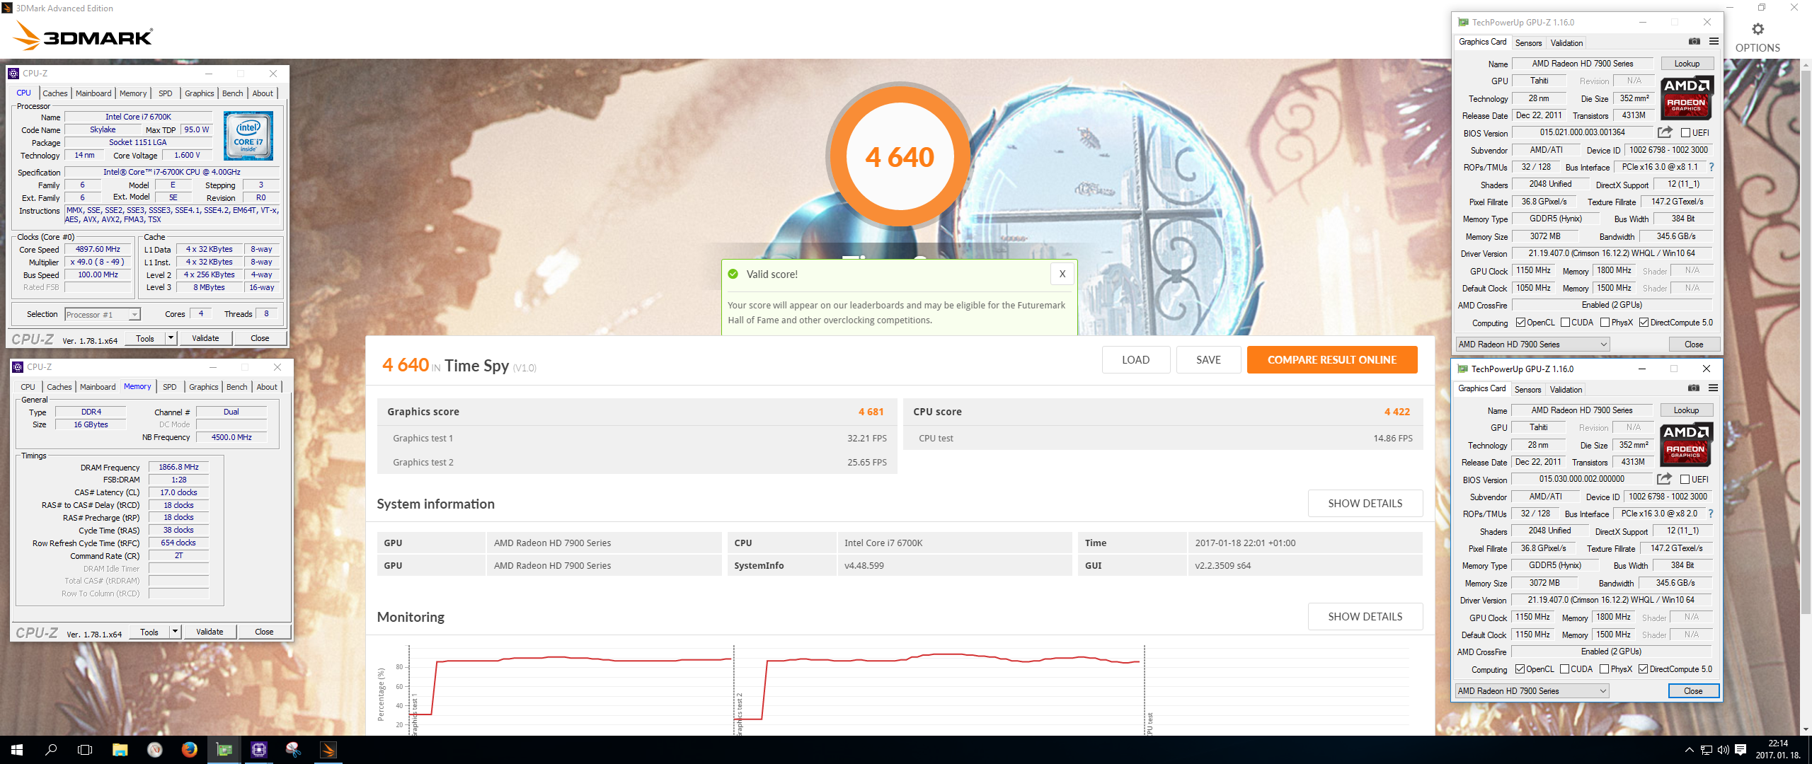Click Compare Result Online button
Screen dimensions: 1812x764
tap(1332, 360)
